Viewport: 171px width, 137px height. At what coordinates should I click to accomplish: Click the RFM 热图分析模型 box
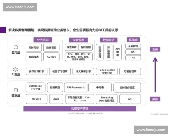(x=79, y=57)
